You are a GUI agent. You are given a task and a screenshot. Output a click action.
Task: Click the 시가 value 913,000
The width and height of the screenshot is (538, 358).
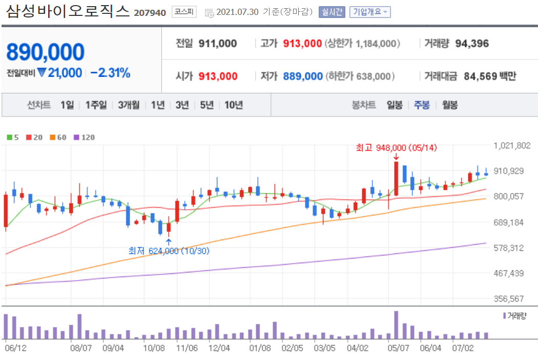point(218,76)
